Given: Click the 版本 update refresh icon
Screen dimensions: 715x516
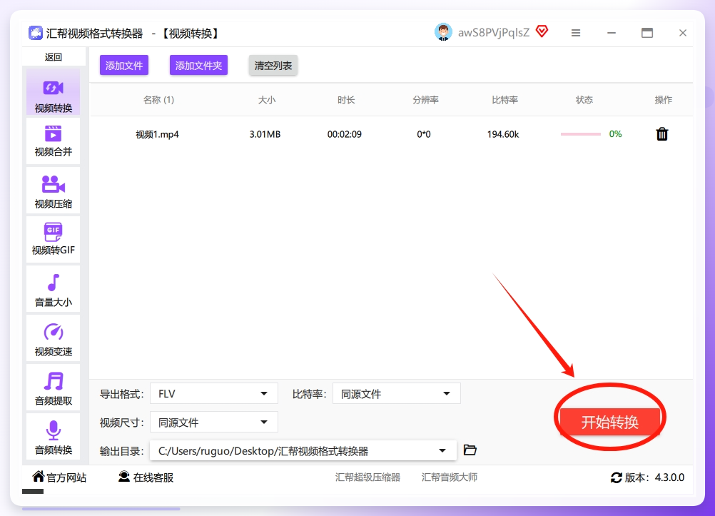Looking at the screenshot, I should [x=616, y=477].
